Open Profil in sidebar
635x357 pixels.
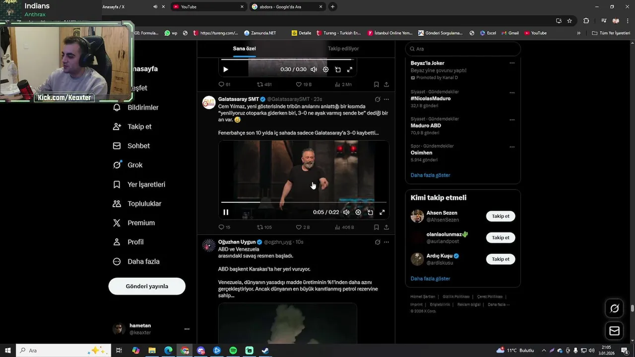128,242
